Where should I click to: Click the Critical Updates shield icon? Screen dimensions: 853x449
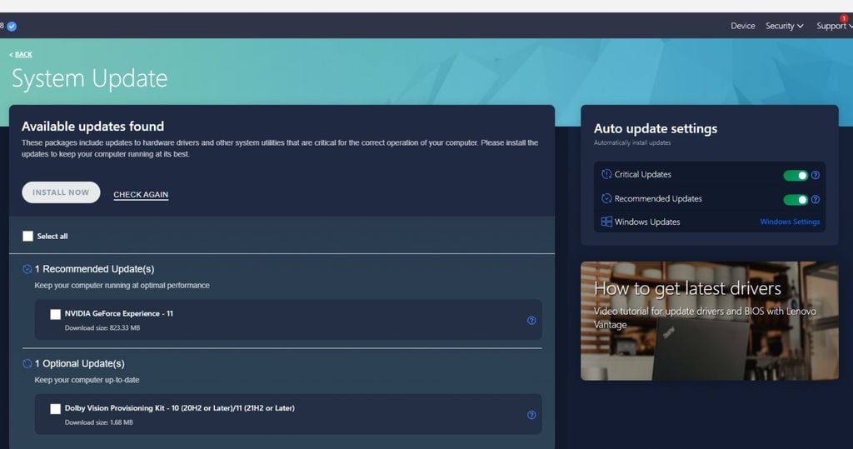pyautogui.click(x=606, y=175)
